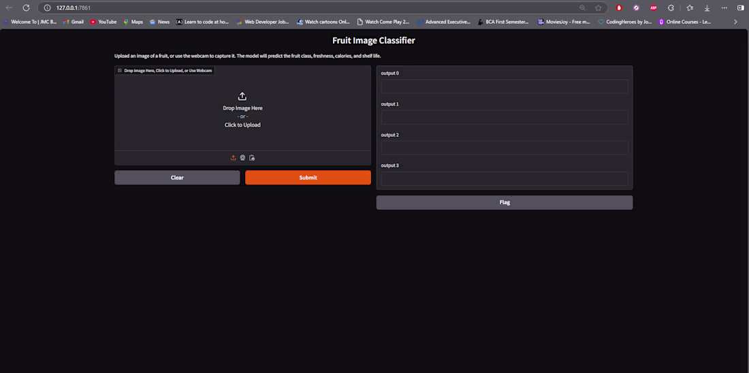View site information icon in address bar
Viewport: 749px width, 373px height.
pyautogui.click(x=47, y=7)
